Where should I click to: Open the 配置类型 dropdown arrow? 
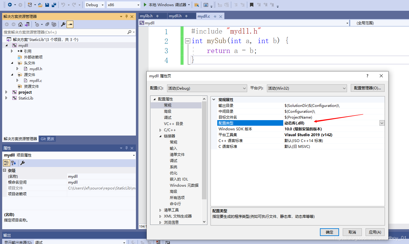click(x=382, y=123)
